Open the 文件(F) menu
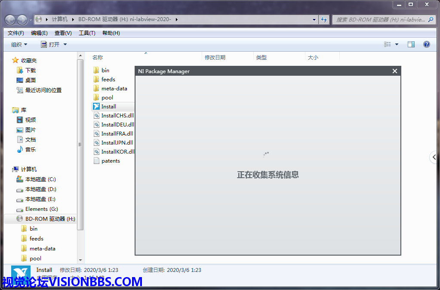 tap(16, 33)
